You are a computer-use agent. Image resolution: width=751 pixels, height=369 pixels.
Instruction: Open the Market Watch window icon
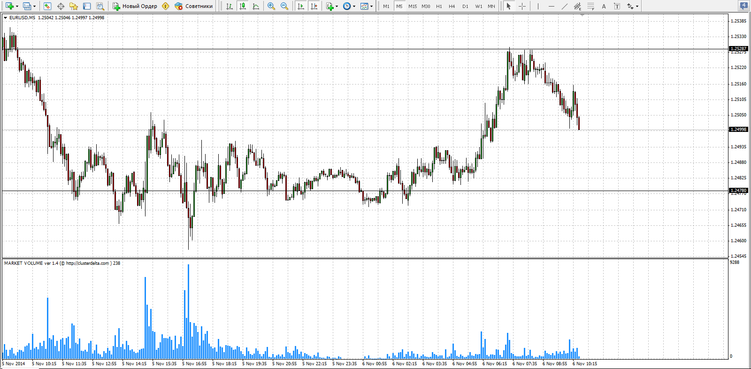[x=47, y=6]
